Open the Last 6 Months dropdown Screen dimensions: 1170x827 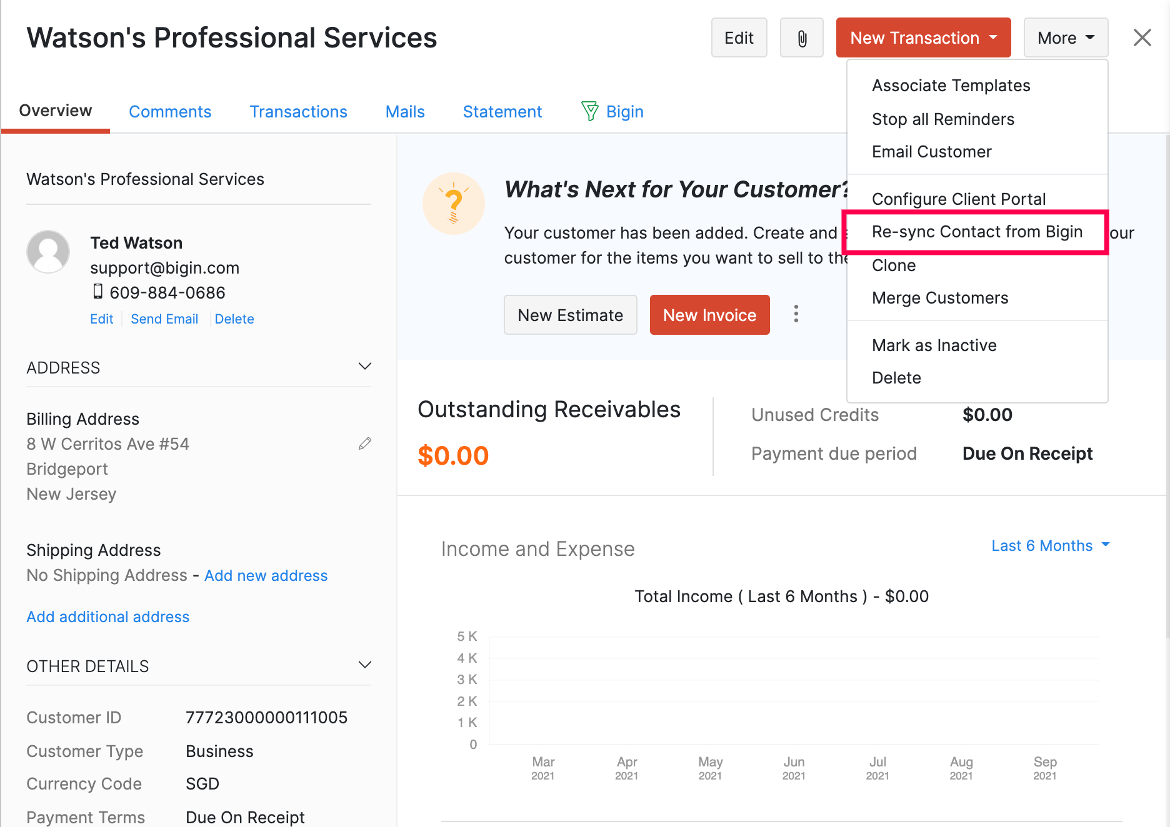click(1050, 545)
